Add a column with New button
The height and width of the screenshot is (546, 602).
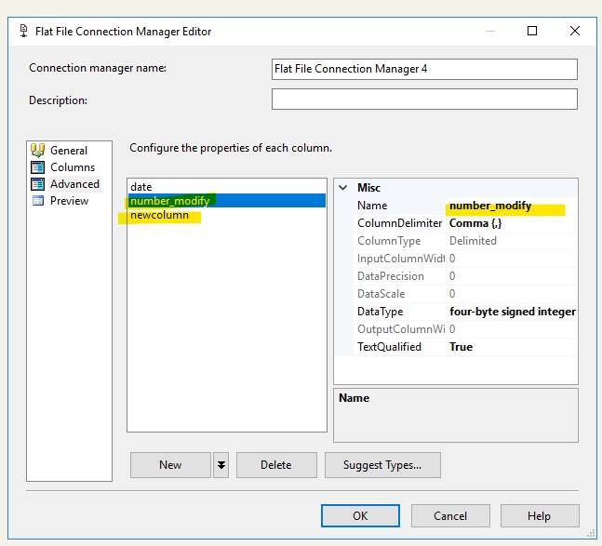click(x=170, y=465)
